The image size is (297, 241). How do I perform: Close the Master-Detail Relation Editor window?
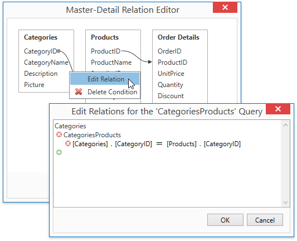coord(225,7)
